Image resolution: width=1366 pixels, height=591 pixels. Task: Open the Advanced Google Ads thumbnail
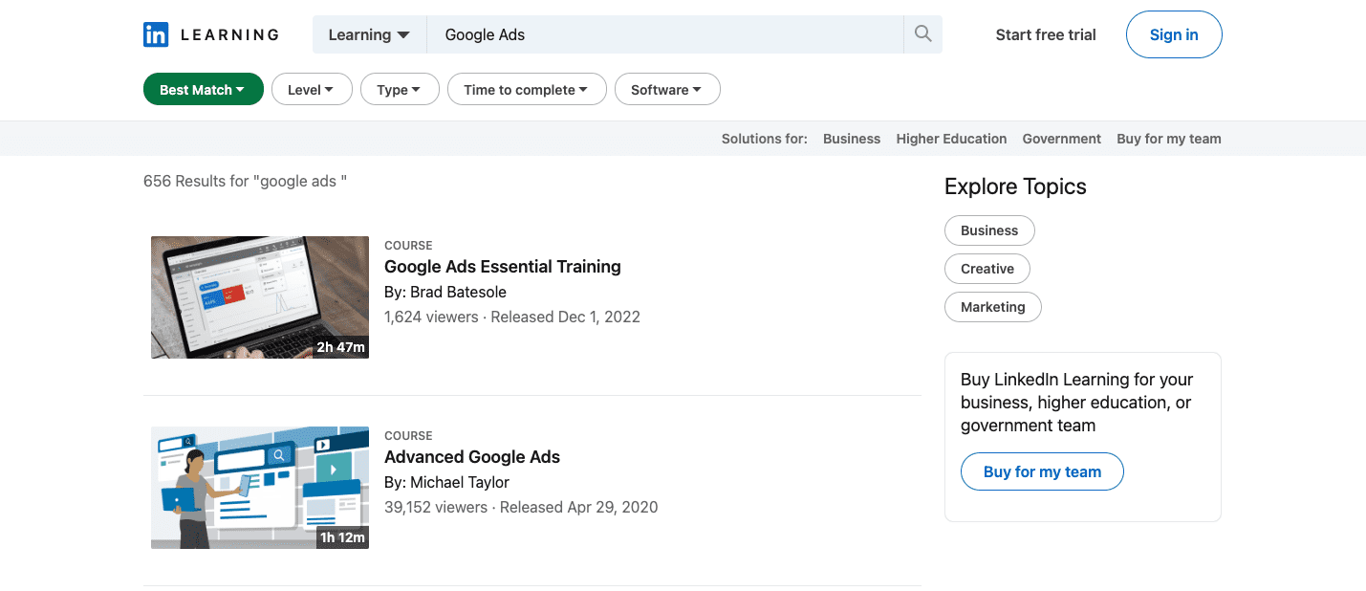click(260, 488)
